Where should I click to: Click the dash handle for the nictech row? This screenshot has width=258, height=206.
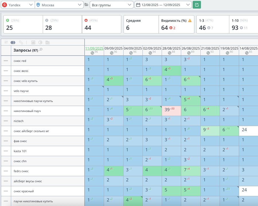(6, 121)
